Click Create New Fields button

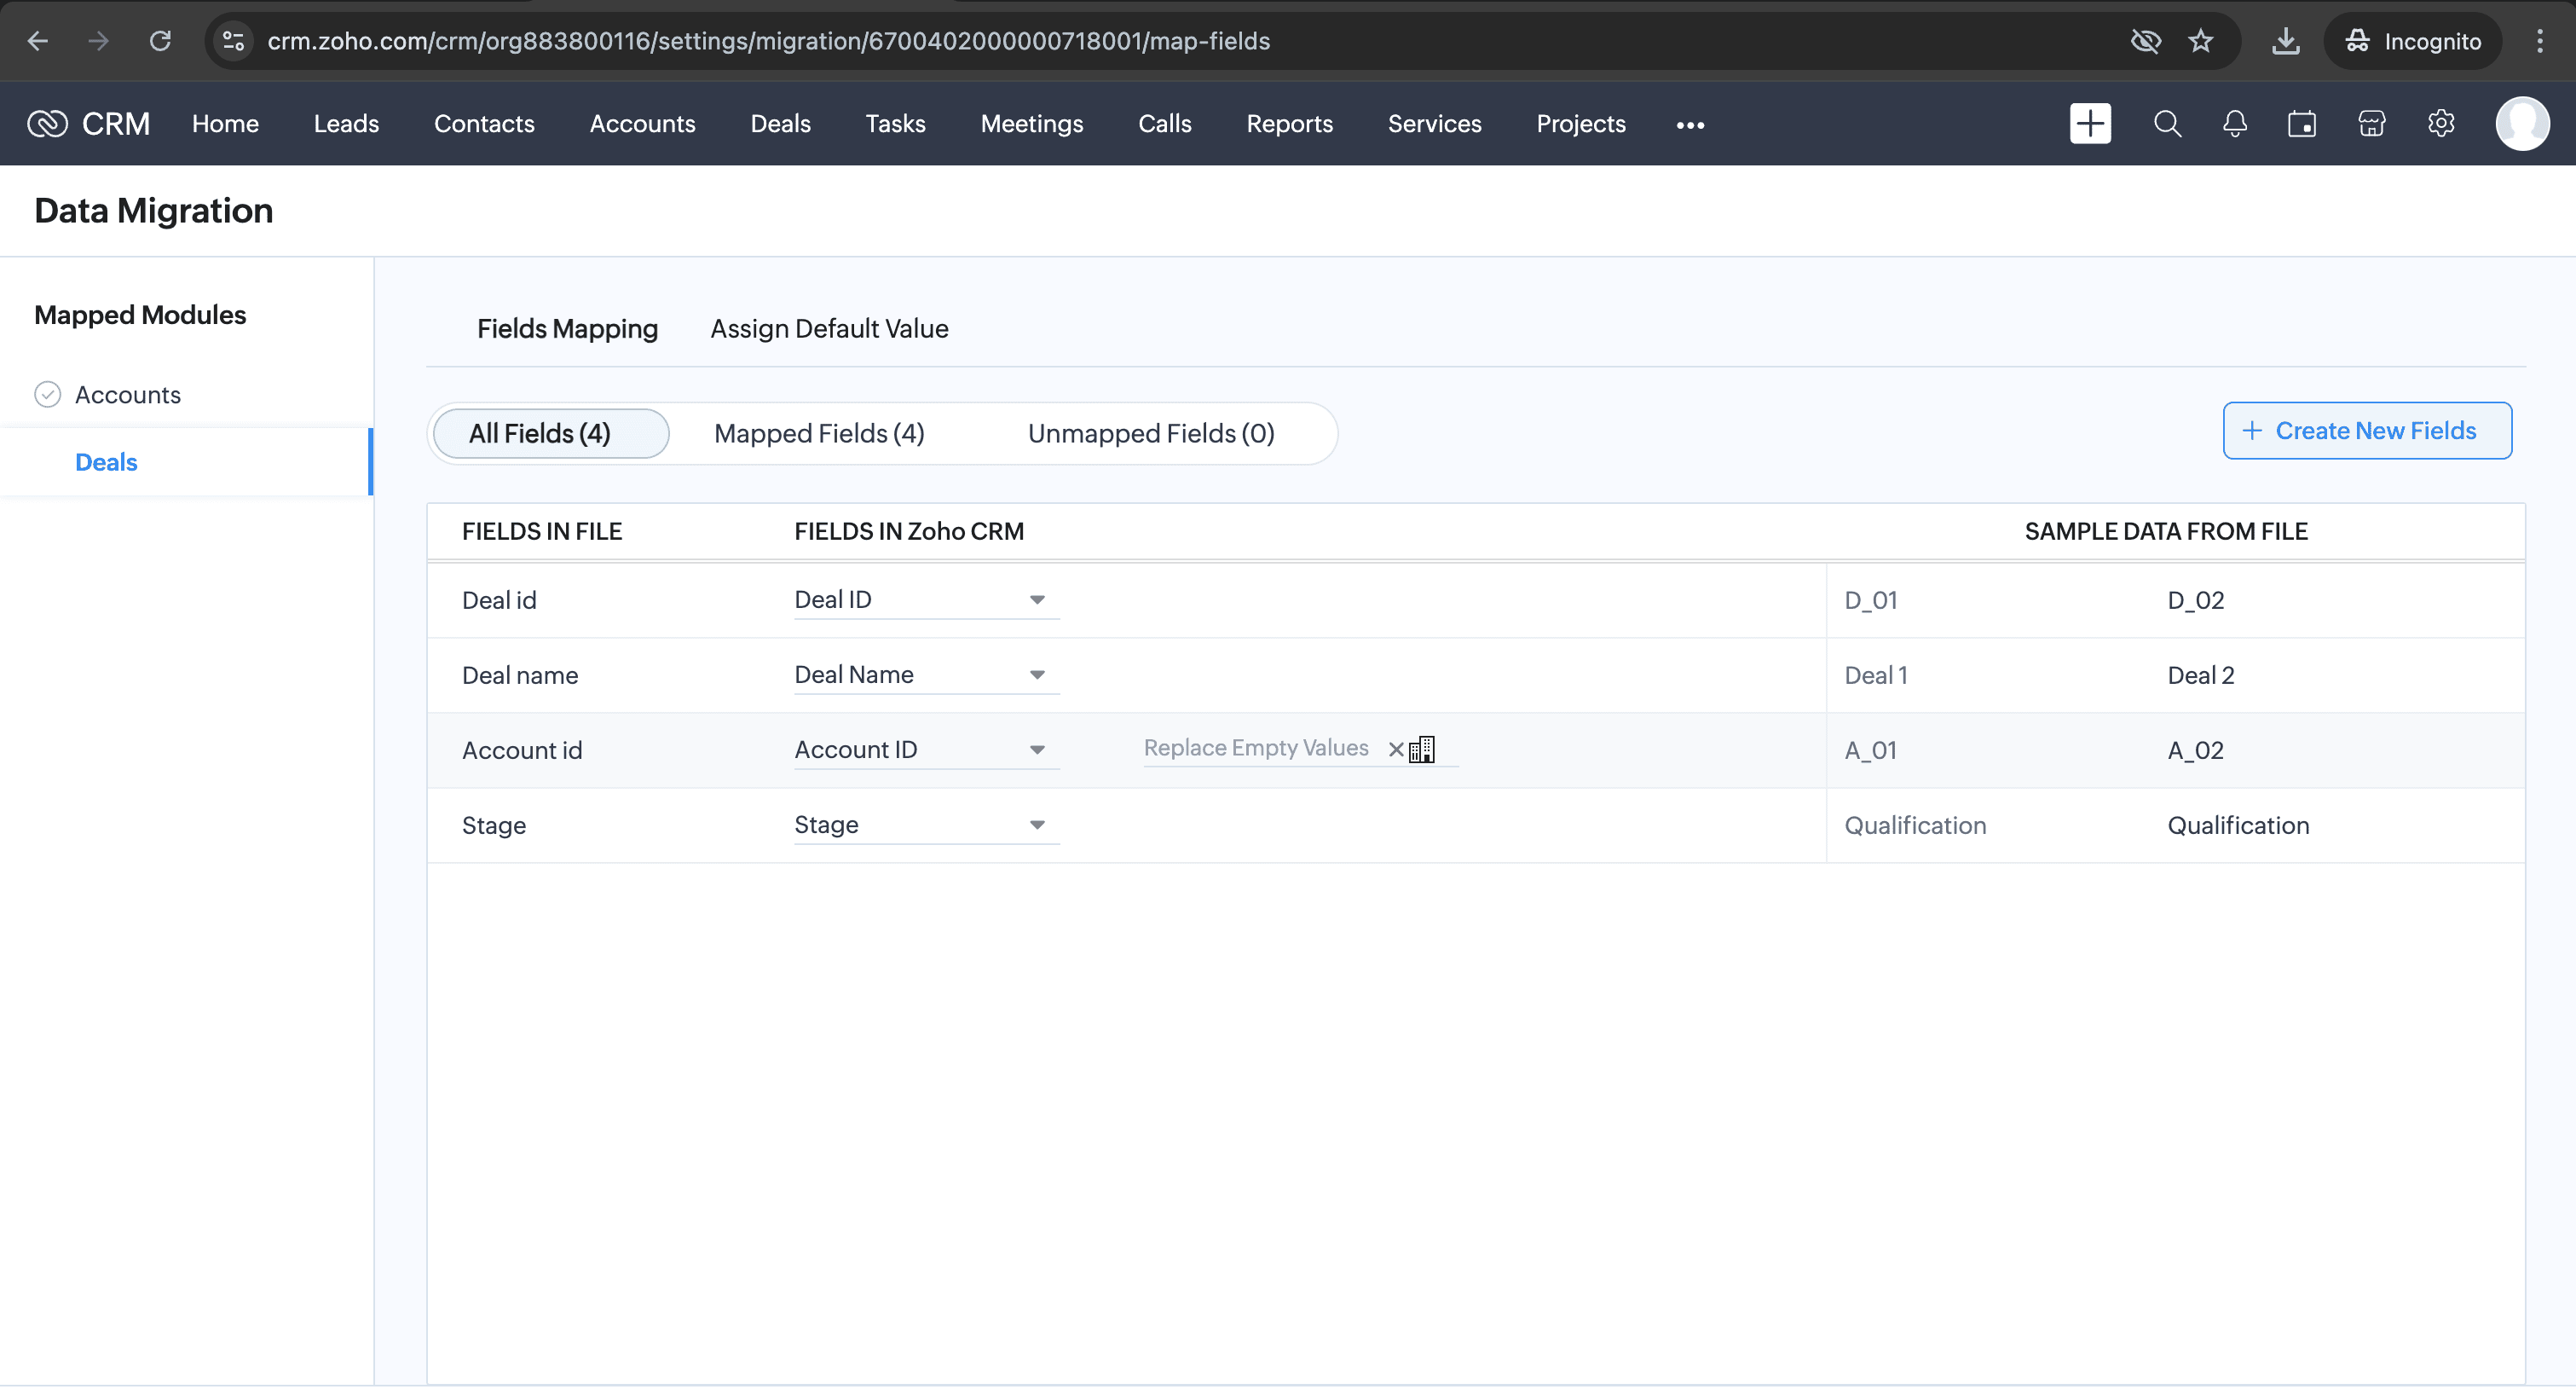[x=2366, y=431]
